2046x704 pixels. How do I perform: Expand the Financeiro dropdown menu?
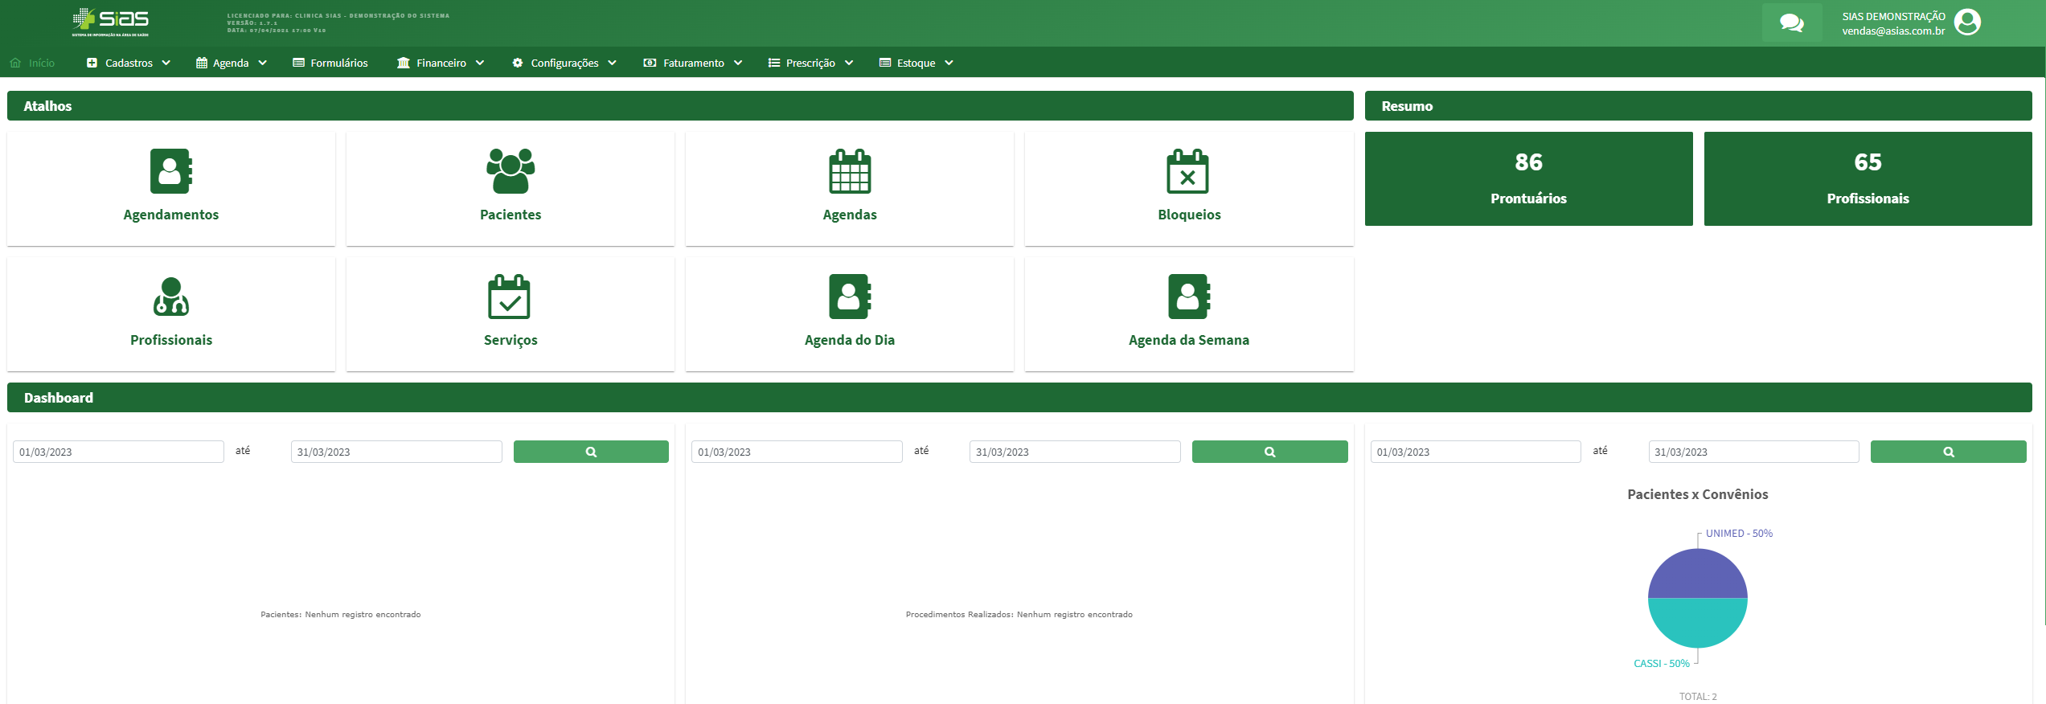tap(441, 63)
